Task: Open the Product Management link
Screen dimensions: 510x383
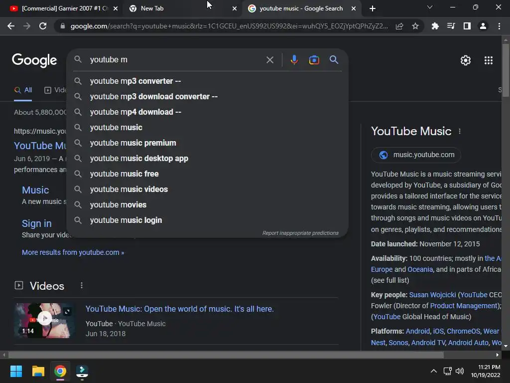Action: (464, 306)
